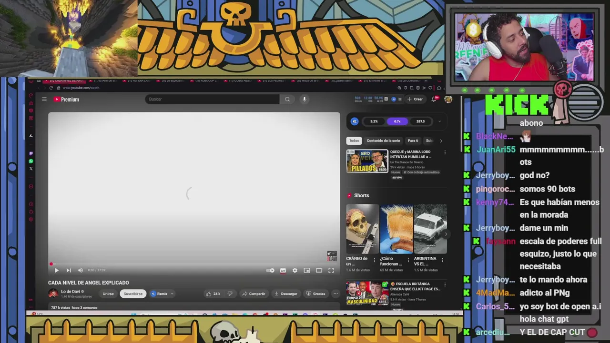This screenshot has width=610, height=343.
Task: Open ESCUELA BRITÁNICA ENSEÑA video thumbnail
Action: 367,293
